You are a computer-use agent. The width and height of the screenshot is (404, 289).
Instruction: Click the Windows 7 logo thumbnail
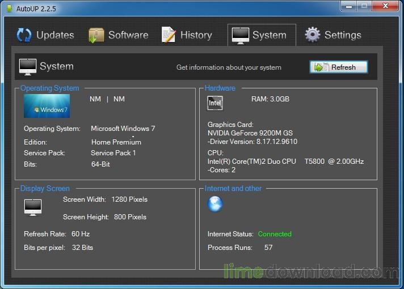(47, 106)
